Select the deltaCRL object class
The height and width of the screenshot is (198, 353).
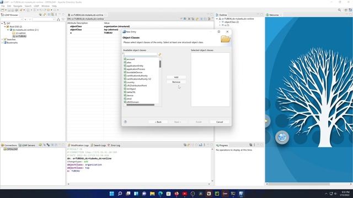point(130,92)
